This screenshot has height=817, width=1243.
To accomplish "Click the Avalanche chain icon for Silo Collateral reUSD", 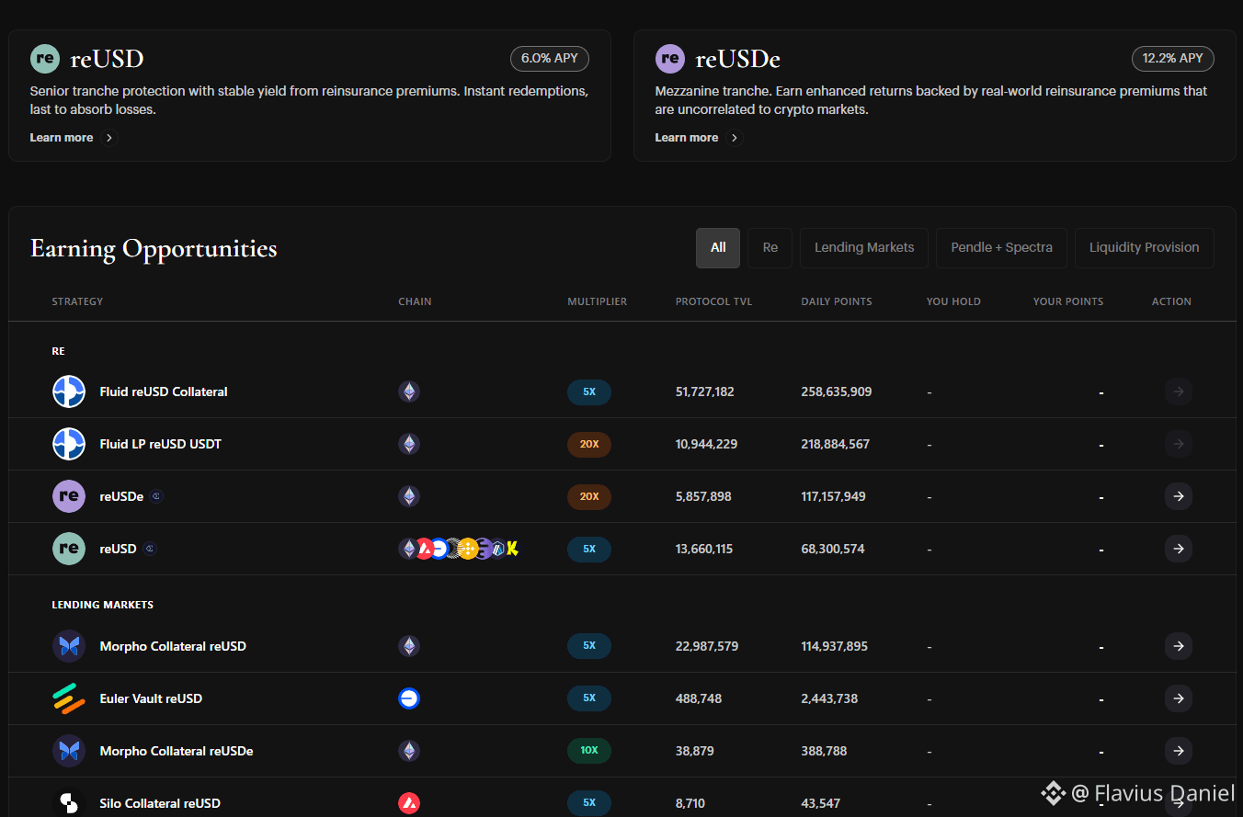I will [409, 803].
